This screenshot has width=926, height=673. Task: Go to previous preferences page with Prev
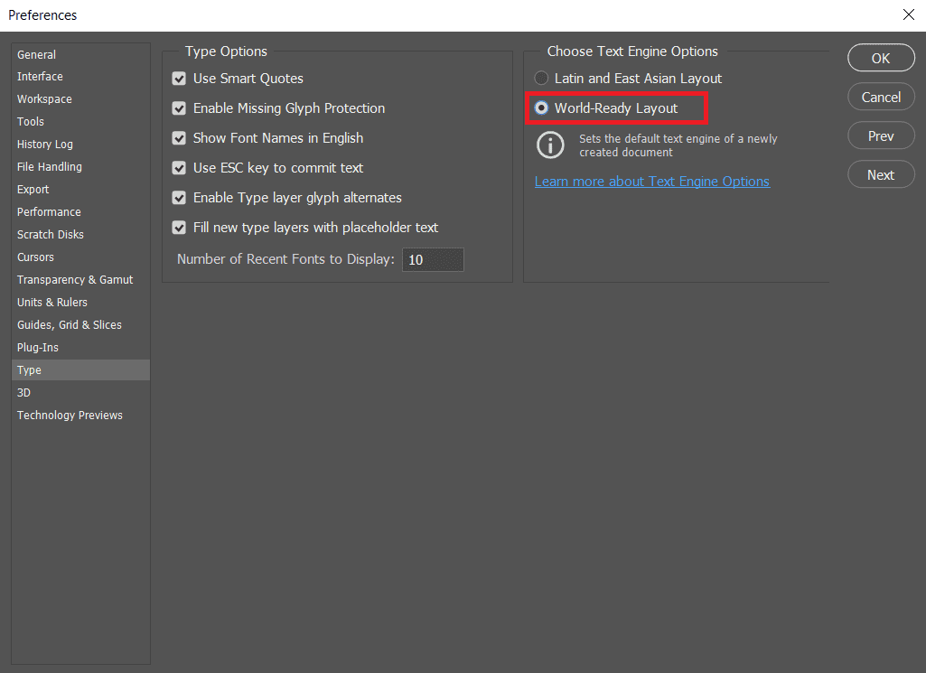point(881,136)
